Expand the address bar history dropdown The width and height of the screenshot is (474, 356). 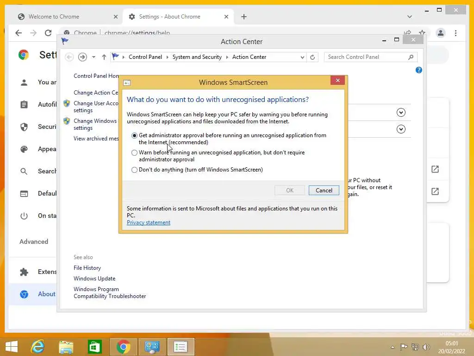tap(302, 57)
